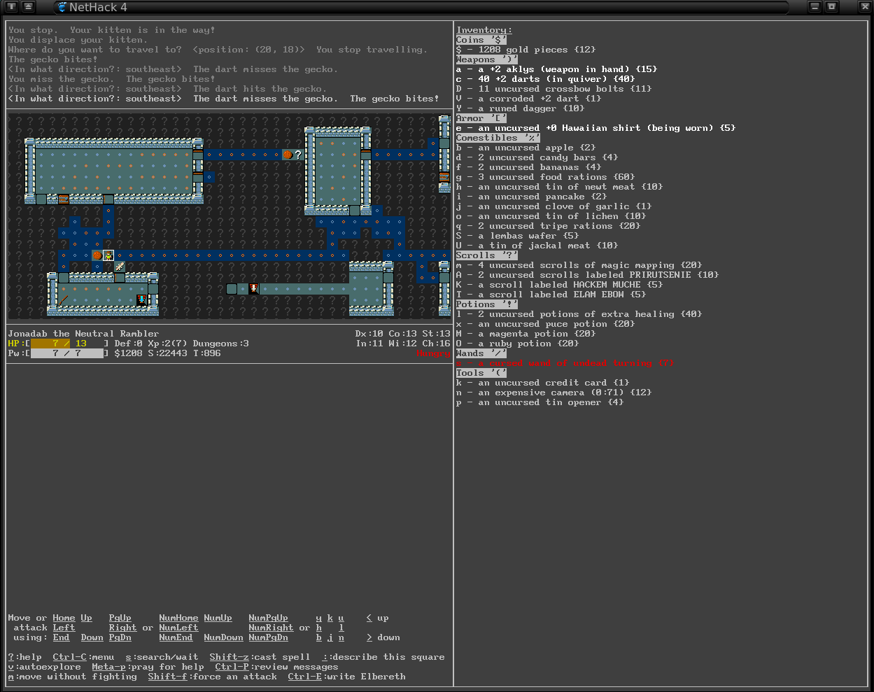Click the Shift-z cast spell shortcut
The image size is (874, 692).
(x=260, y=657)
